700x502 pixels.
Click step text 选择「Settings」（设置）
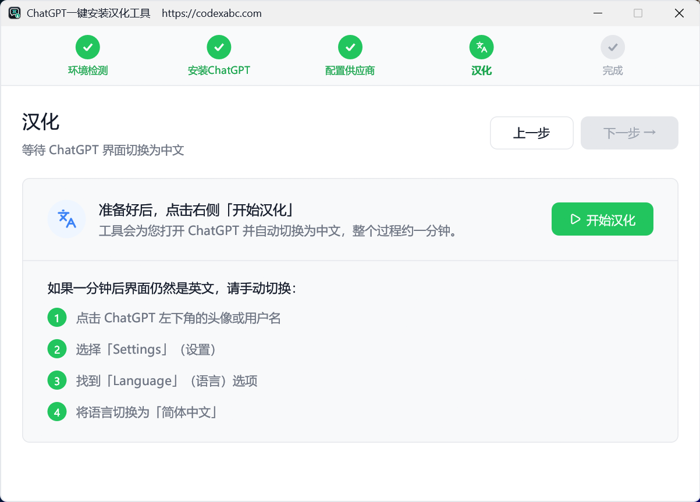[x=146, y=350]
